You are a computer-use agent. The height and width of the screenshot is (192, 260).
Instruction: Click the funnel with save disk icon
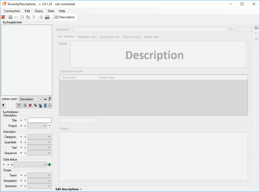(x=40, y=105)
